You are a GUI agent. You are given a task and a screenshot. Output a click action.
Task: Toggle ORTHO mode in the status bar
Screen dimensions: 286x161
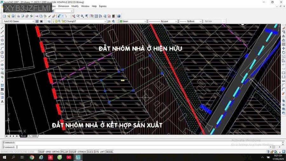pyautogui.click(x=56, y=152)
